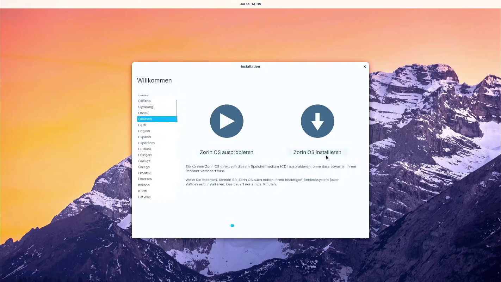Choose Español as the installer language
Viewport: 501px width, 282px height.
[x=157, y=137]
